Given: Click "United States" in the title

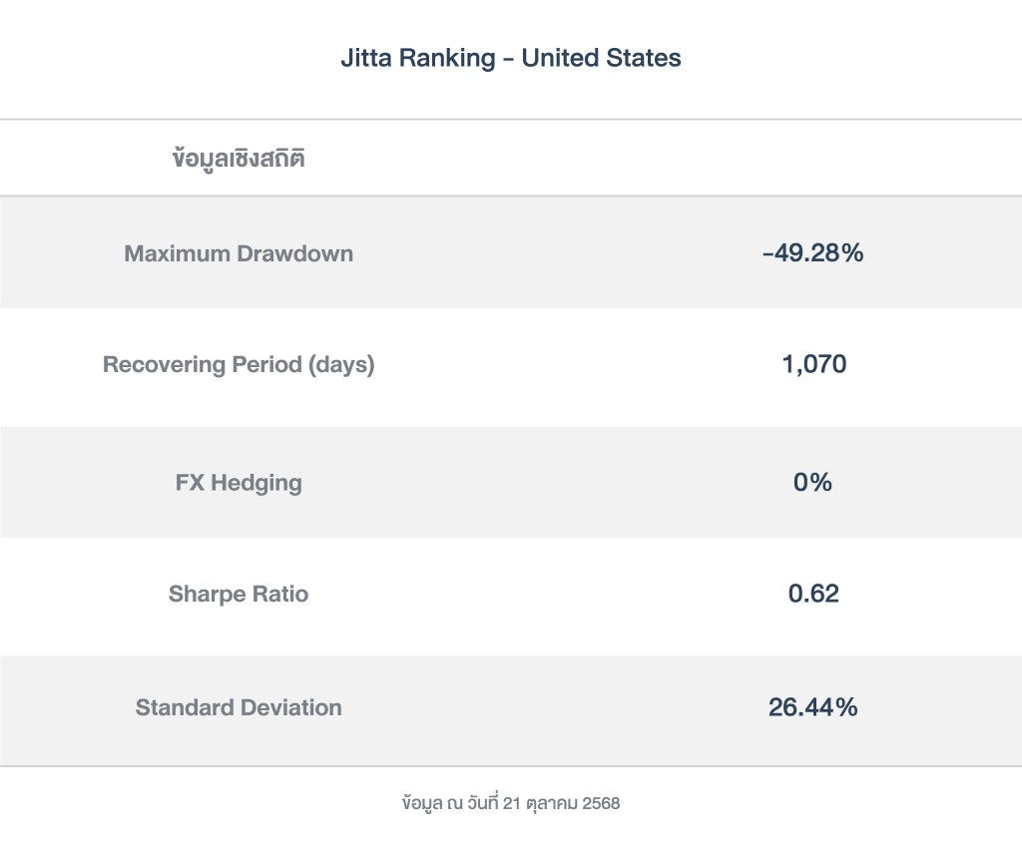Looking at the screenshot, I should pos(601,58).
